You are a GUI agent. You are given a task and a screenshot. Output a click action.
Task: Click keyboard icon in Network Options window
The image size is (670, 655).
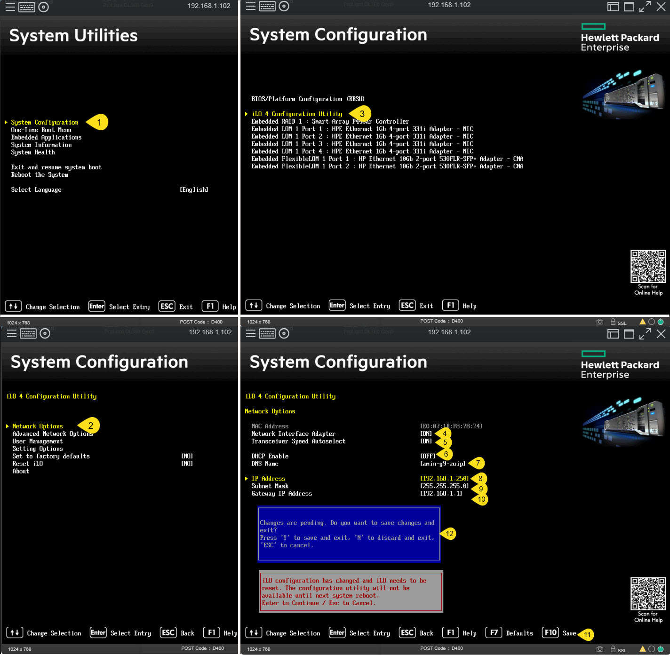point(267,333)
